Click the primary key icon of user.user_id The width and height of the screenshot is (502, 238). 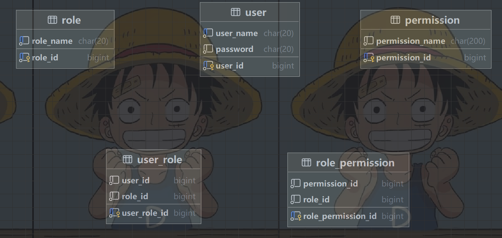(208, 66)
